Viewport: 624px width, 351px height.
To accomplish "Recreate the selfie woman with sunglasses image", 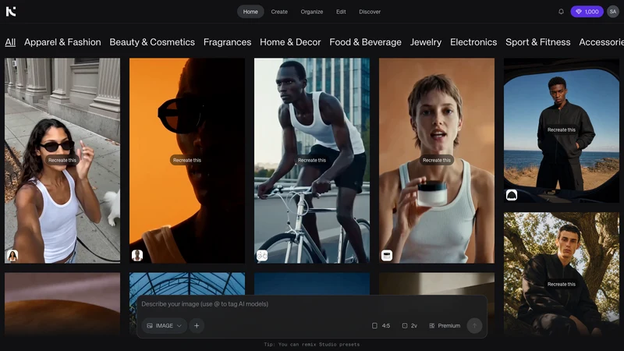I will (x=62, y=160).
